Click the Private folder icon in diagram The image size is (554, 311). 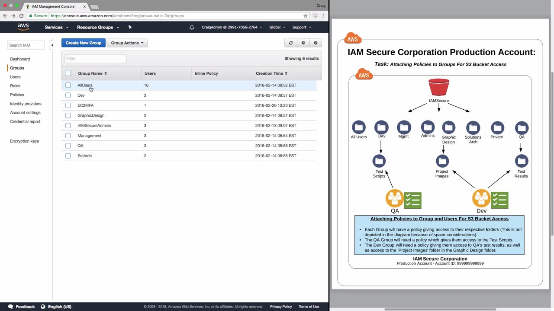(497, 127)
